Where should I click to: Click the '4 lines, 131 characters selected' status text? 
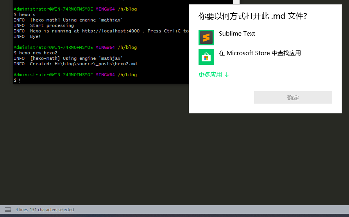[x=45, y=210]
